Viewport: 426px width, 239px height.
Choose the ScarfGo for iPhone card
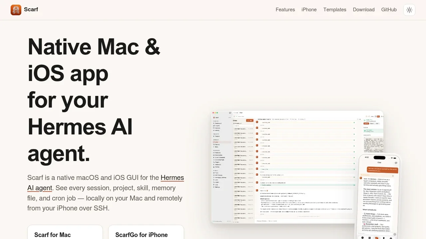[x=146, y=232]
